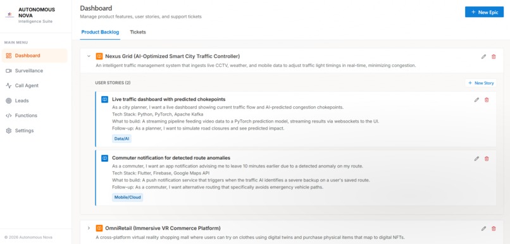Open Call Agent in the sidebar
The image size is (510, 244).
(34, 85)
